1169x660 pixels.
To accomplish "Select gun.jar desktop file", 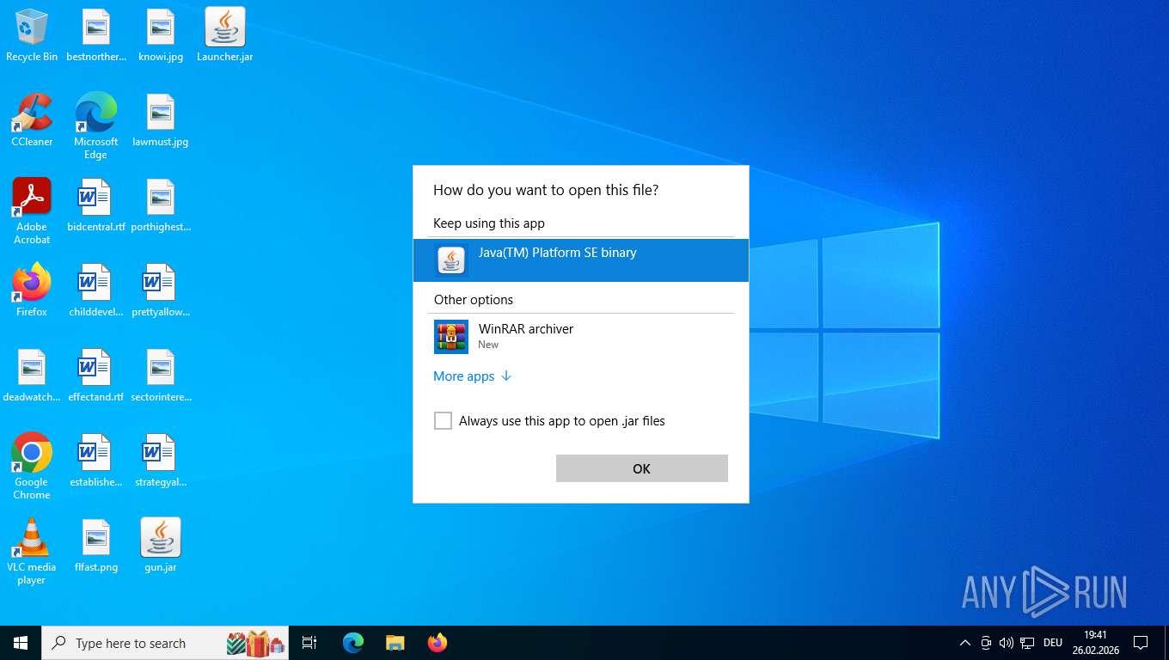I will 161,546.
